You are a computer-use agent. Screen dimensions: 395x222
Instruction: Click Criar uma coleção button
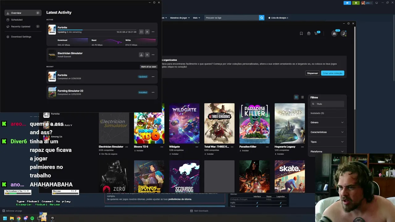[332, 73]
